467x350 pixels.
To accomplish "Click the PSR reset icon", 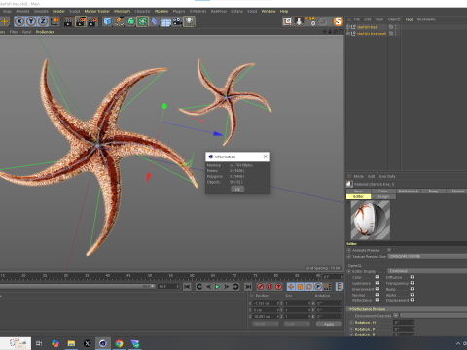I will [x=310, y=21].
